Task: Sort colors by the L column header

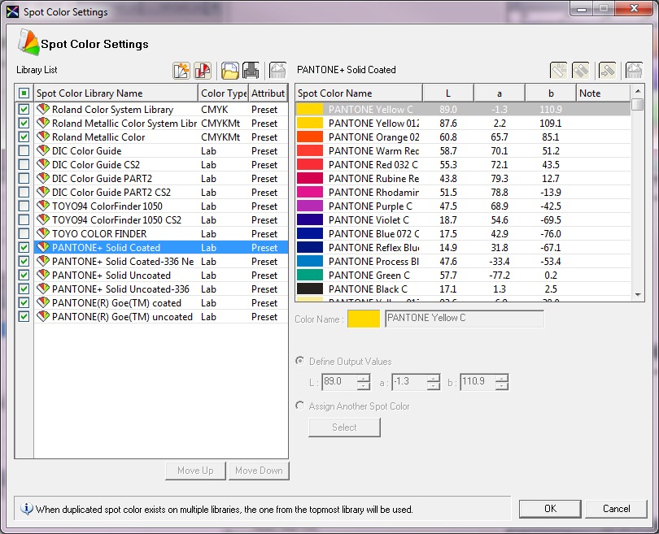Action: [x=448, y=93]
